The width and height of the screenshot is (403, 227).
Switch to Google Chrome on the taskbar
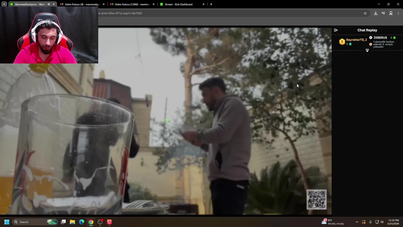click(91, 222)
